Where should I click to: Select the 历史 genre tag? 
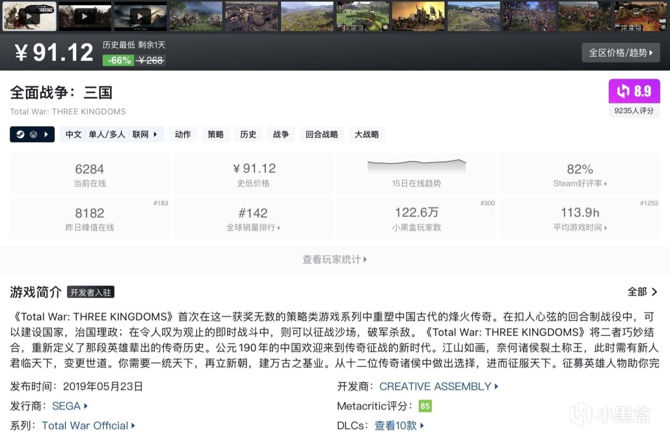(248, 134)
